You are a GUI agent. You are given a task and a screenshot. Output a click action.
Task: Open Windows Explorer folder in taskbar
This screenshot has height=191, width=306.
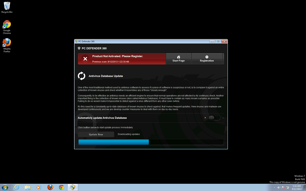28,187
